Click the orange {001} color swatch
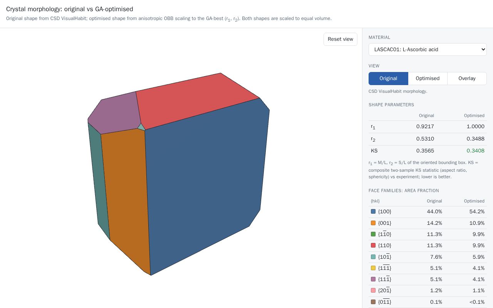The width and height of the screenshot is (493, 308). (x=373, y=223)
